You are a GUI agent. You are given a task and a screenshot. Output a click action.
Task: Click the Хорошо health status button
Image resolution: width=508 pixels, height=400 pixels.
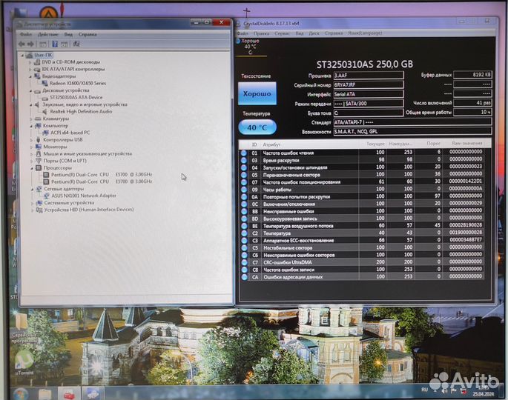[x=257, y=93]
